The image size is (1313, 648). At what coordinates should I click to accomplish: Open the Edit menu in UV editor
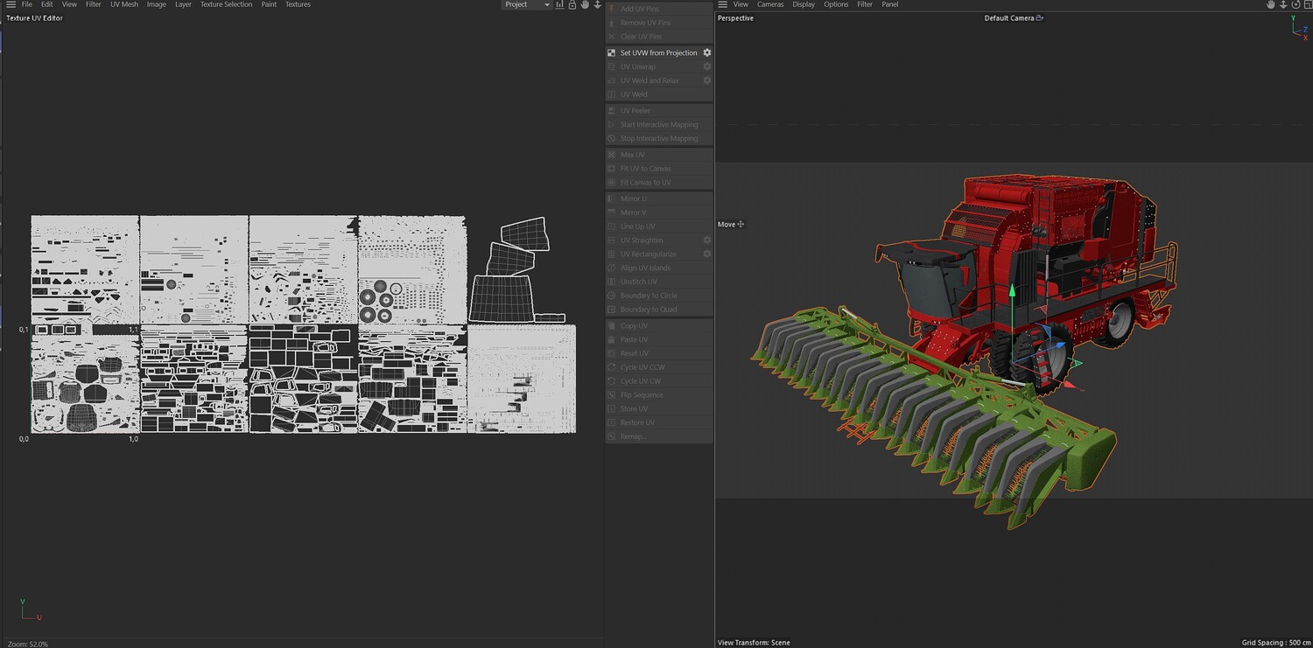pos(47,4)
